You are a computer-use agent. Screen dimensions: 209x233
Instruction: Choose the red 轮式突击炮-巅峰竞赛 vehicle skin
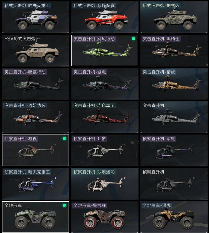[105, 17]
